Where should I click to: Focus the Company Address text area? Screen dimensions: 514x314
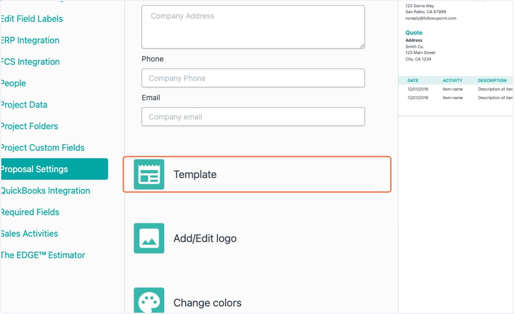pos(253,27)
